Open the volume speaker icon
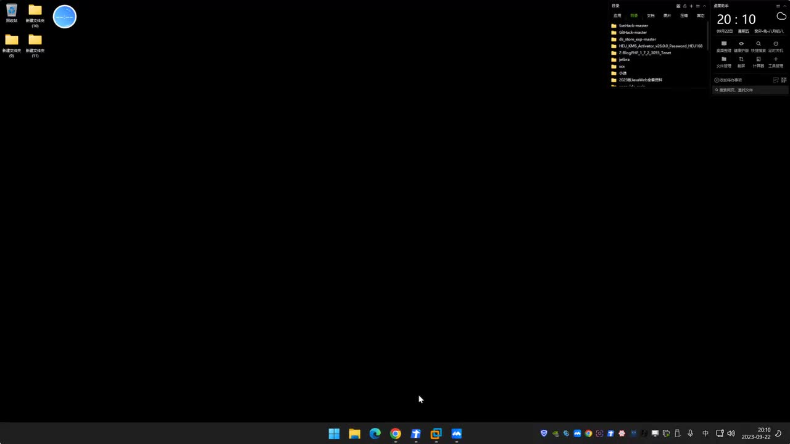The width and height of the screenshot is (790, 444). point(731,434)
